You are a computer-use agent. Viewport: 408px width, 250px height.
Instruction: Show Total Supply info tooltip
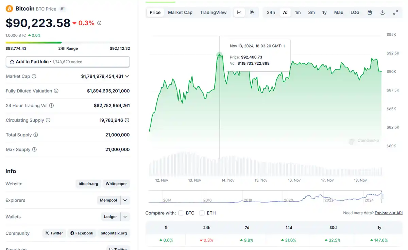(x=36, y=135)
